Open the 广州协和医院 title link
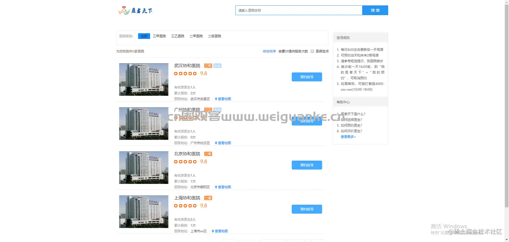 coord(187,110)
